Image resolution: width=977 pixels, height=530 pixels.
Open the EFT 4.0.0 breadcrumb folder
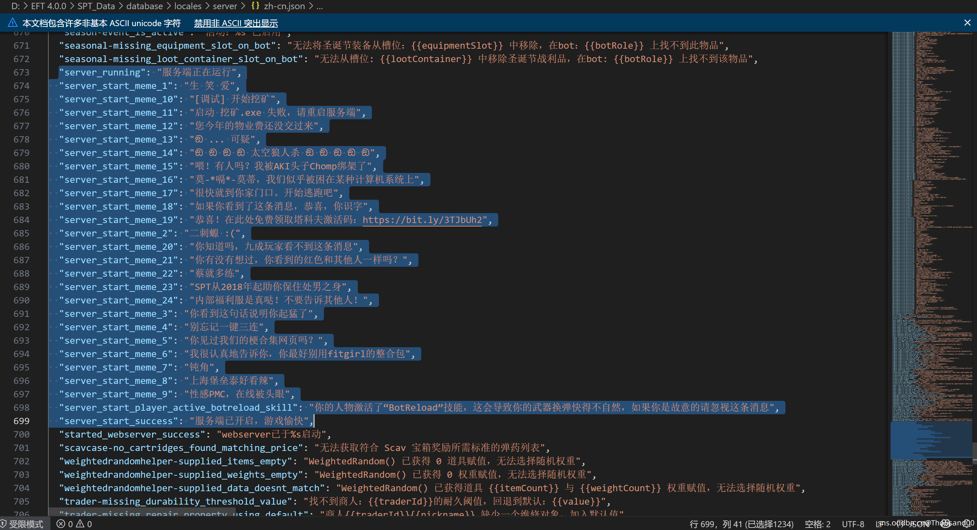pyautogui.click(x=49, y=6)
